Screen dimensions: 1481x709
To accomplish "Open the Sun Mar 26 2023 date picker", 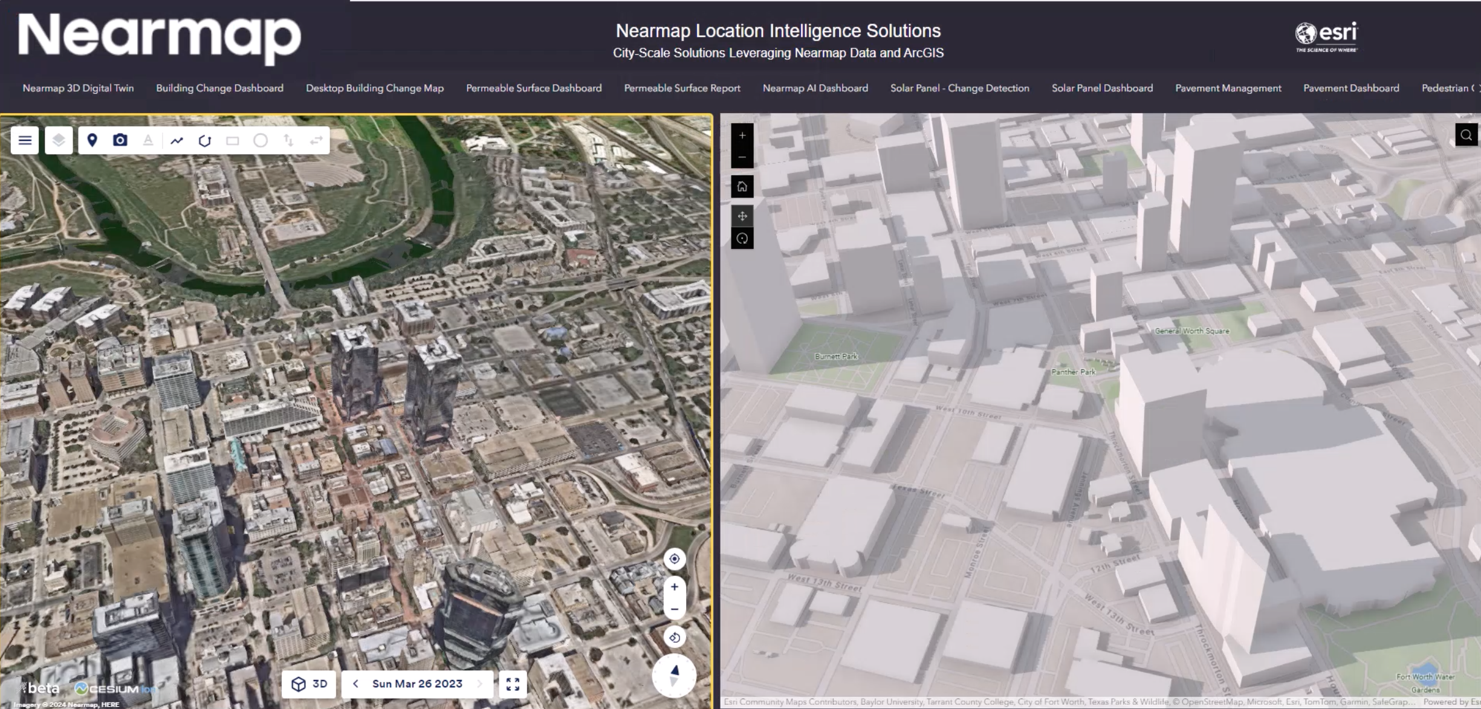I will pyautogui.click(x=417, y=684).
